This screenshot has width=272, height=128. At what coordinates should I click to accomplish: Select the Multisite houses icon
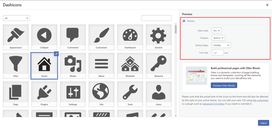click(x=130, y=66)
